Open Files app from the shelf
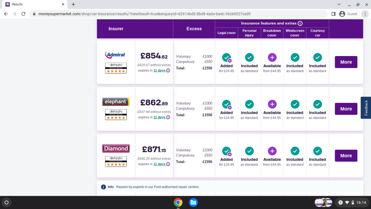 click(x=193, y=203)
